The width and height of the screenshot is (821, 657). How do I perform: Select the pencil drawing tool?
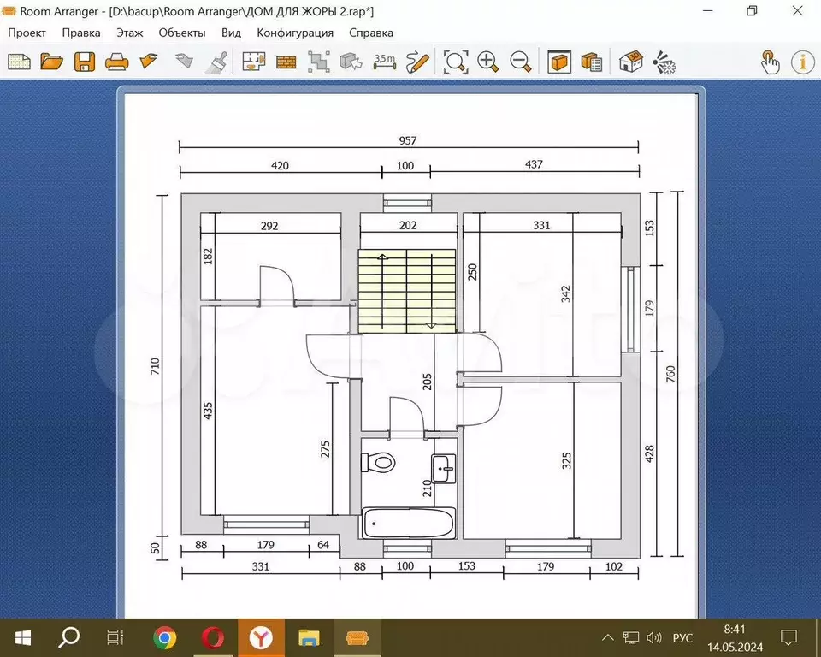tap(417, 62)
